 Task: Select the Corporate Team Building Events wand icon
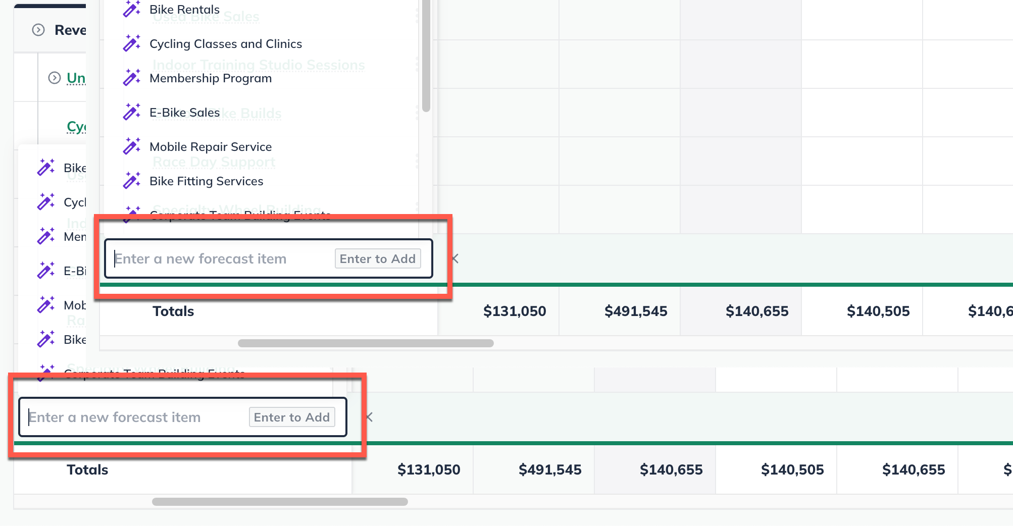pyautogui.click(x=132, y=214)
